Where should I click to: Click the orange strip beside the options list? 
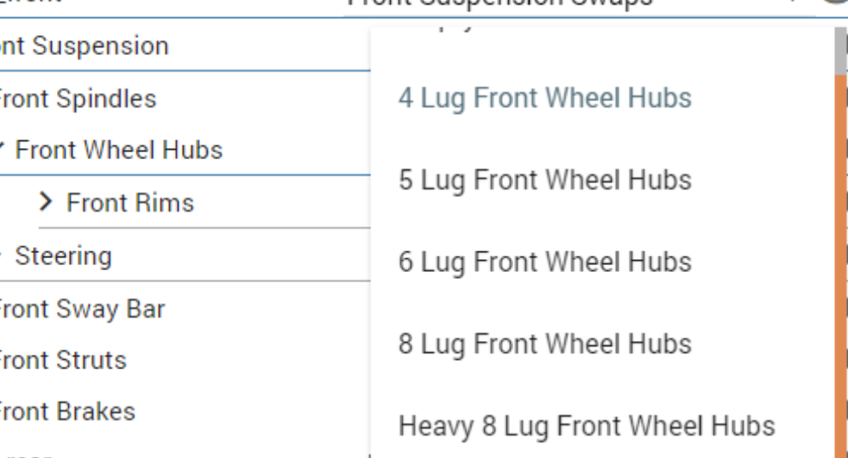840,258
